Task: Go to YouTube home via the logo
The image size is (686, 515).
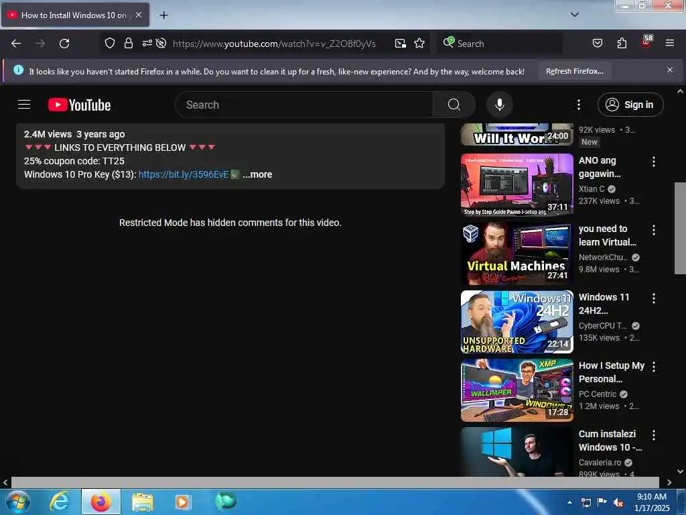Action: point(80,105)
